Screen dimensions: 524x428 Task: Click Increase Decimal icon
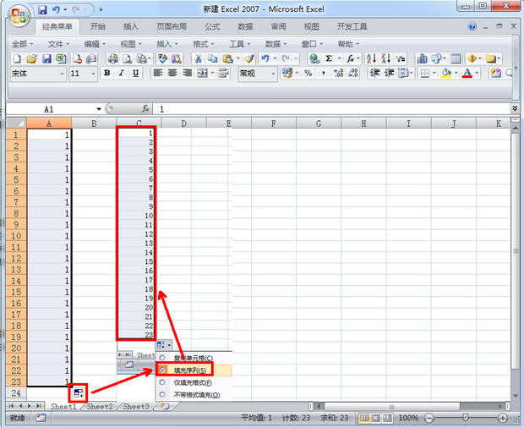pyautogui.click(x=338, y=73)
